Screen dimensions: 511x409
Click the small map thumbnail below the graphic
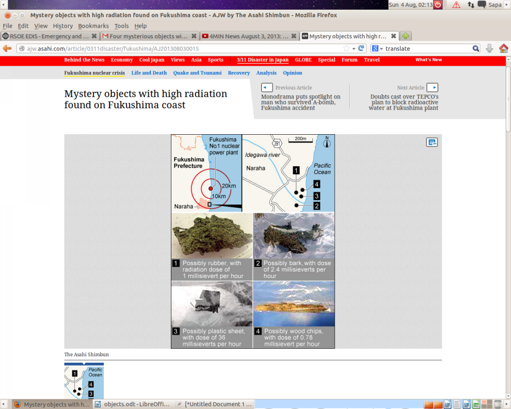click(x=84, y=381)
